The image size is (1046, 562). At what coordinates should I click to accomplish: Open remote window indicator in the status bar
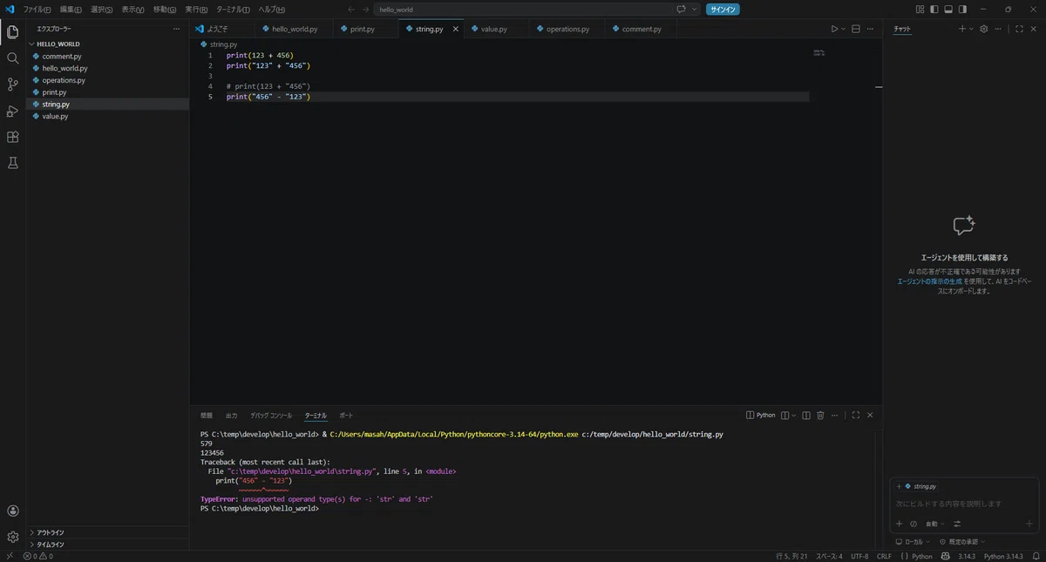click(10, 556)
